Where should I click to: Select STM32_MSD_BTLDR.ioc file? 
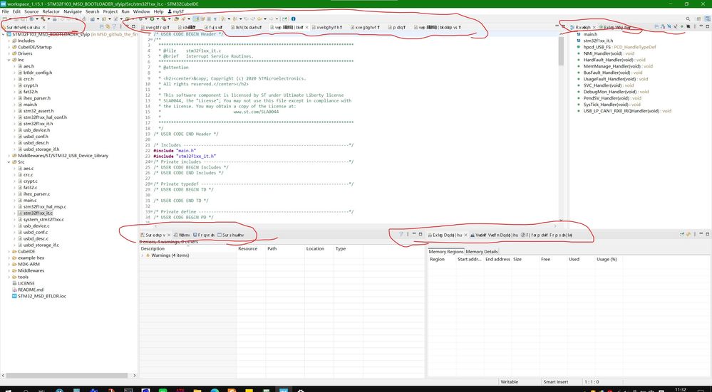[41, 296]
